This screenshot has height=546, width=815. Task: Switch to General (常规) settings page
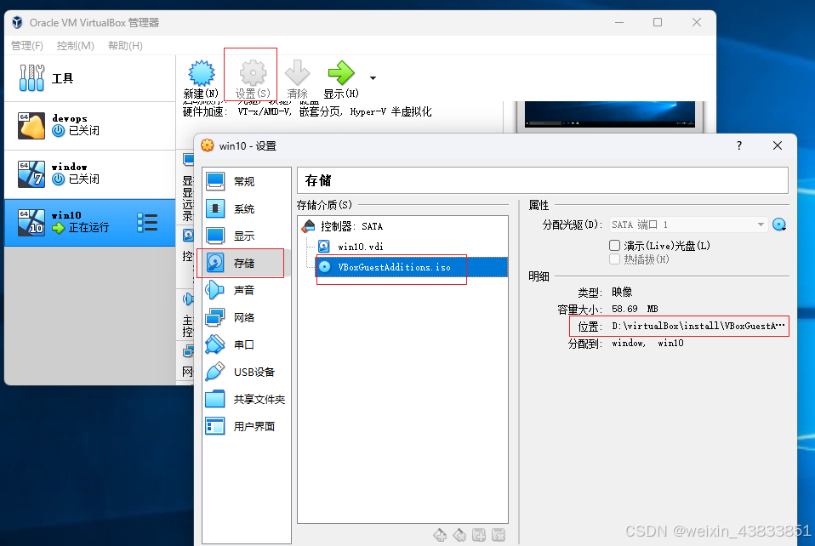(x=245, y=181)
